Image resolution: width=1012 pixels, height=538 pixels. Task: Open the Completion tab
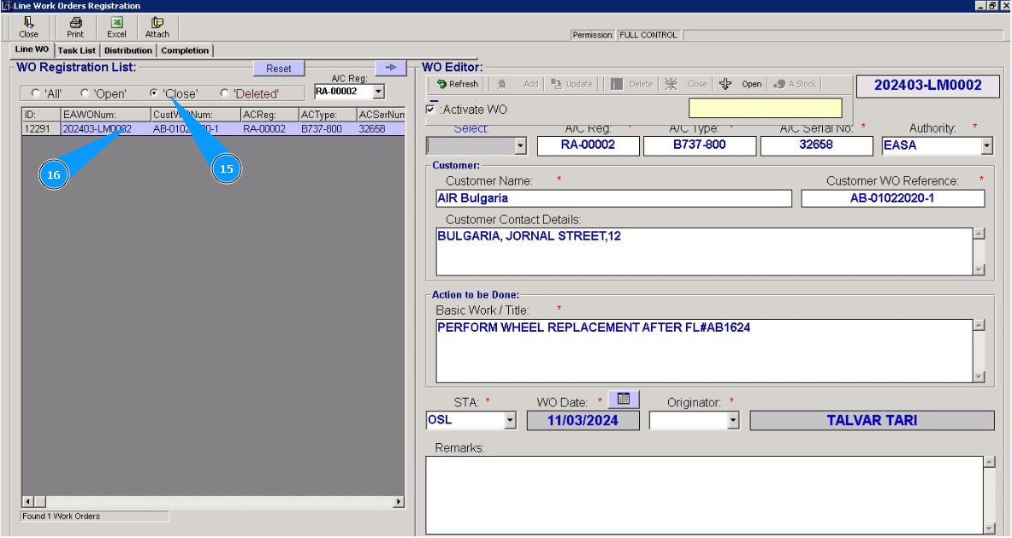(185, 50)
